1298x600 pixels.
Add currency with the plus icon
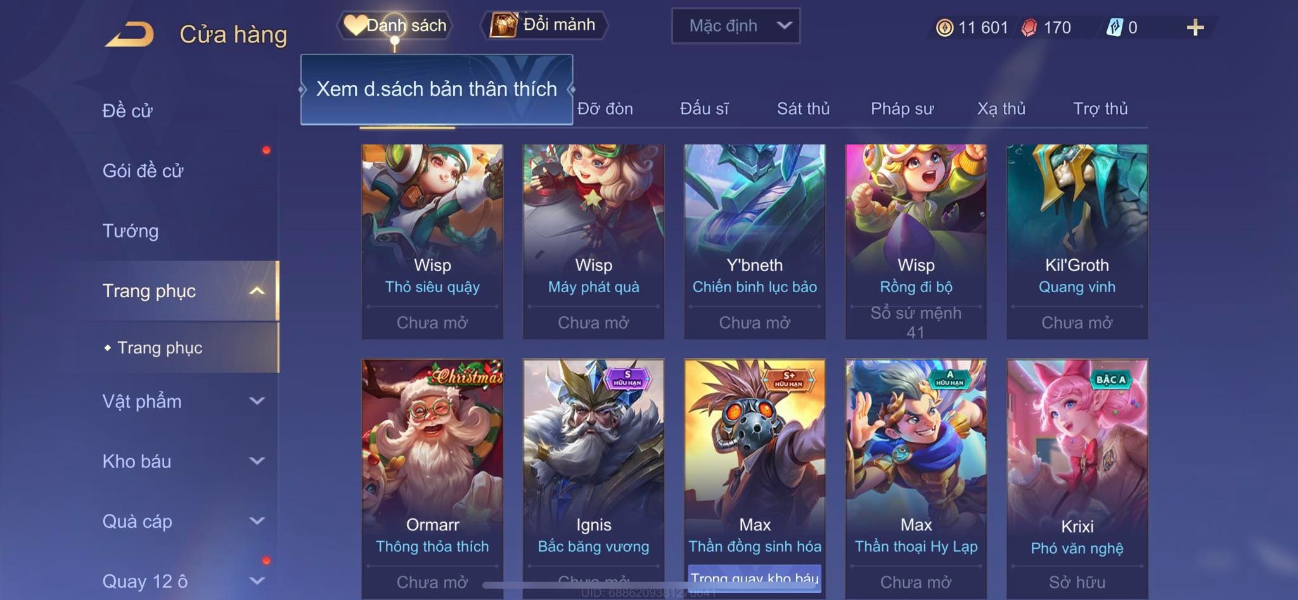[1195, 27]
